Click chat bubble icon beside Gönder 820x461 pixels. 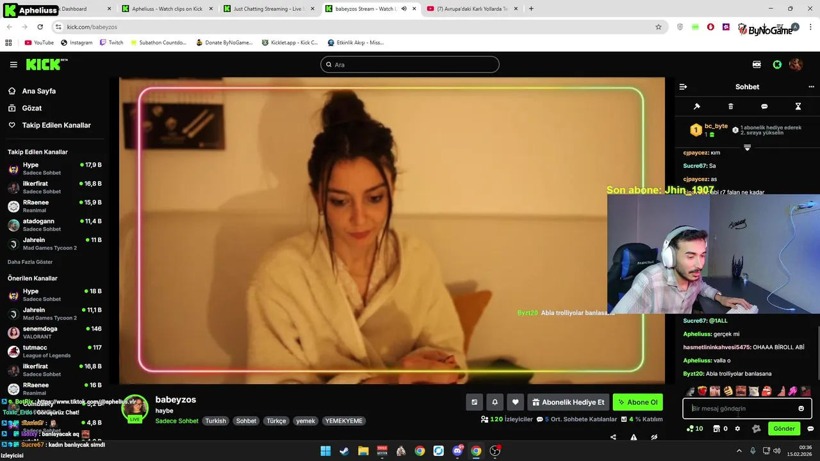pos(810,429)
